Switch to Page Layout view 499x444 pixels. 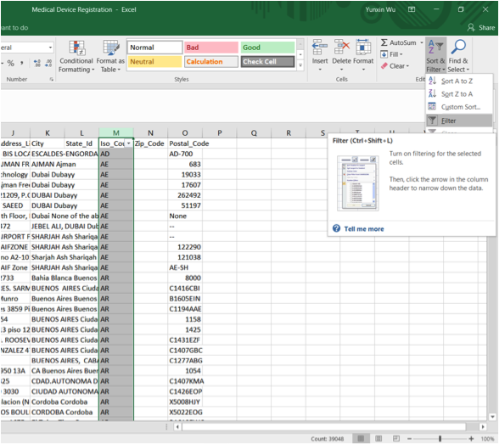378,439
